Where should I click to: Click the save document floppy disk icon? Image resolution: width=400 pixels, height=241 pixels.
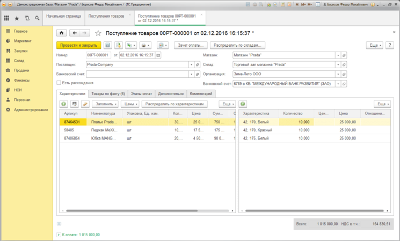click(108, 45)
